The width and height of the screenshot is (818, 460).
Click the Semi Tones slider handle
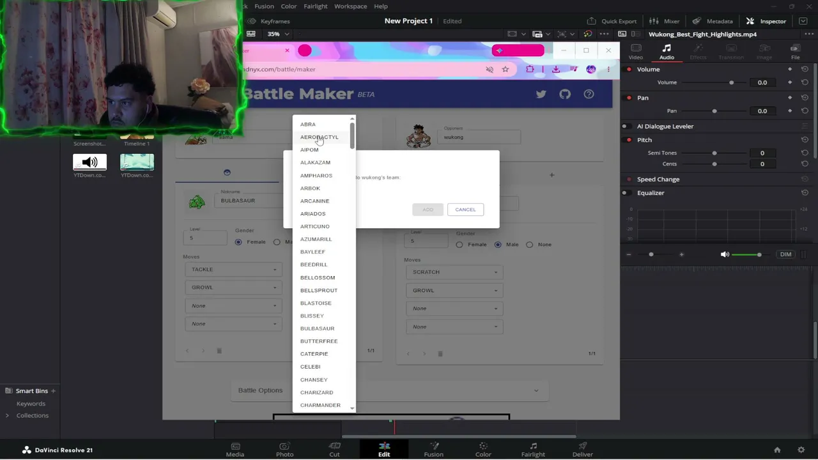[x=714, y=153]
